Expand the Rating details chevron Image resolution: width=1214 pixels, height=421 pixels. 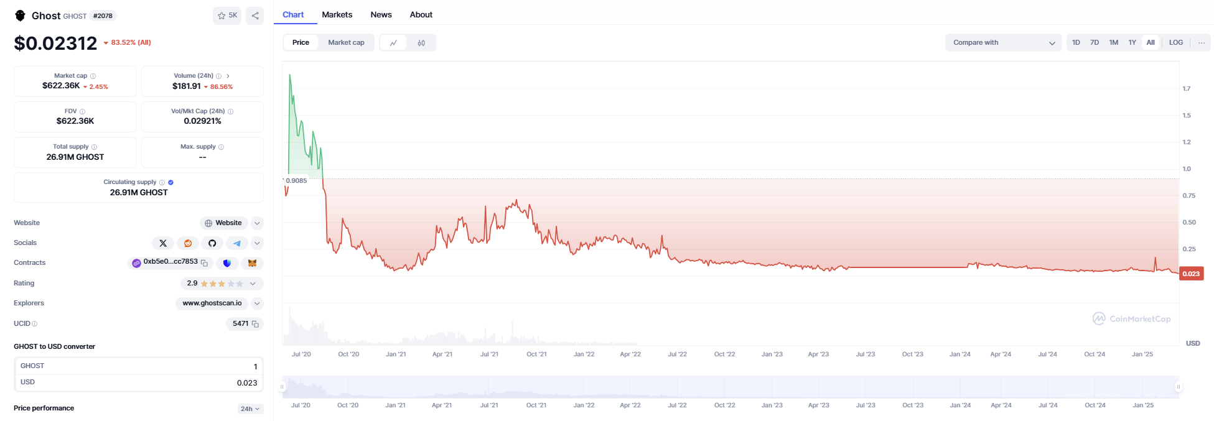[253, 284]
